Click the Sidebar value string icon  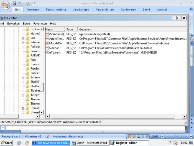(x=47, y=48)
